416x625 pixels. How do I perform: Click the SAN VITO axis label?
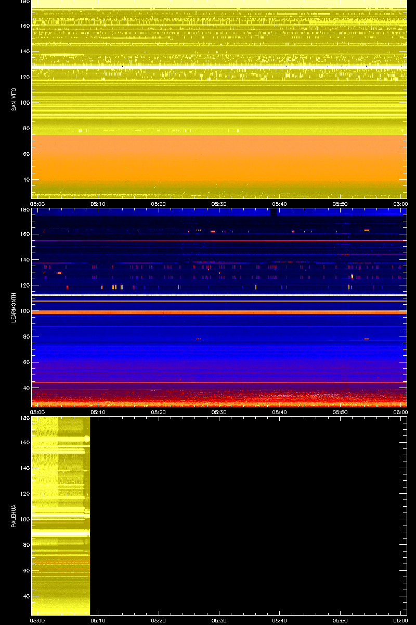[x=14, y=99]
